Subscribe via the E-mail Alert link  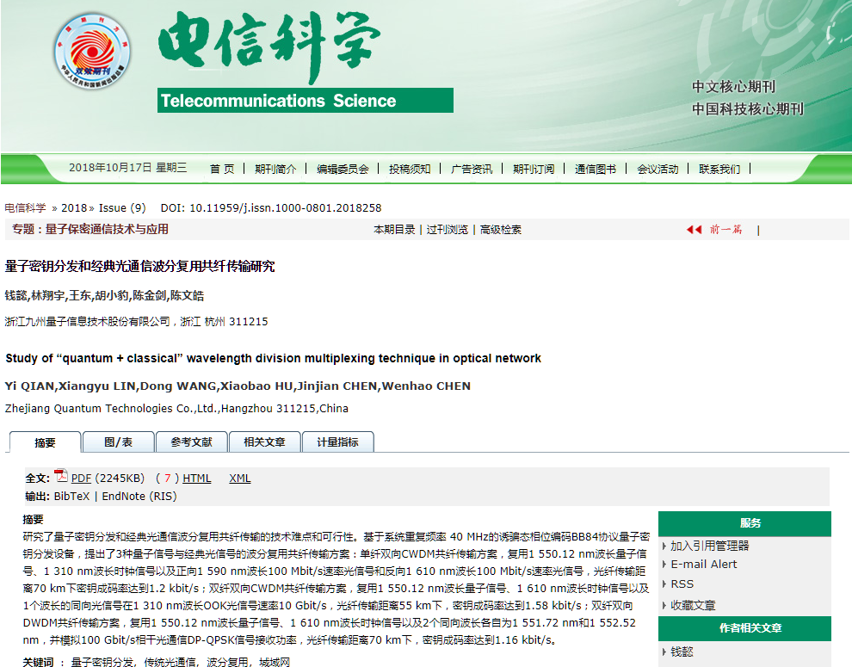pyautogui.click(x=704, y=565)
